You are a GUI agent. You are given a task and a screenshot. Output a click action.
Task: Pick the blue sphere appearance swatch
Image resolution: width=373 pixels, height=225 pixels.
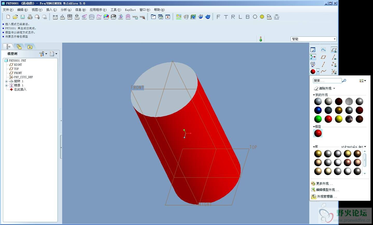coord(318,110)
